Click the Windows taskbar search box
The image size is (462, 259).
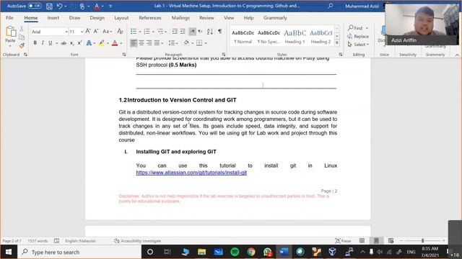80,252
